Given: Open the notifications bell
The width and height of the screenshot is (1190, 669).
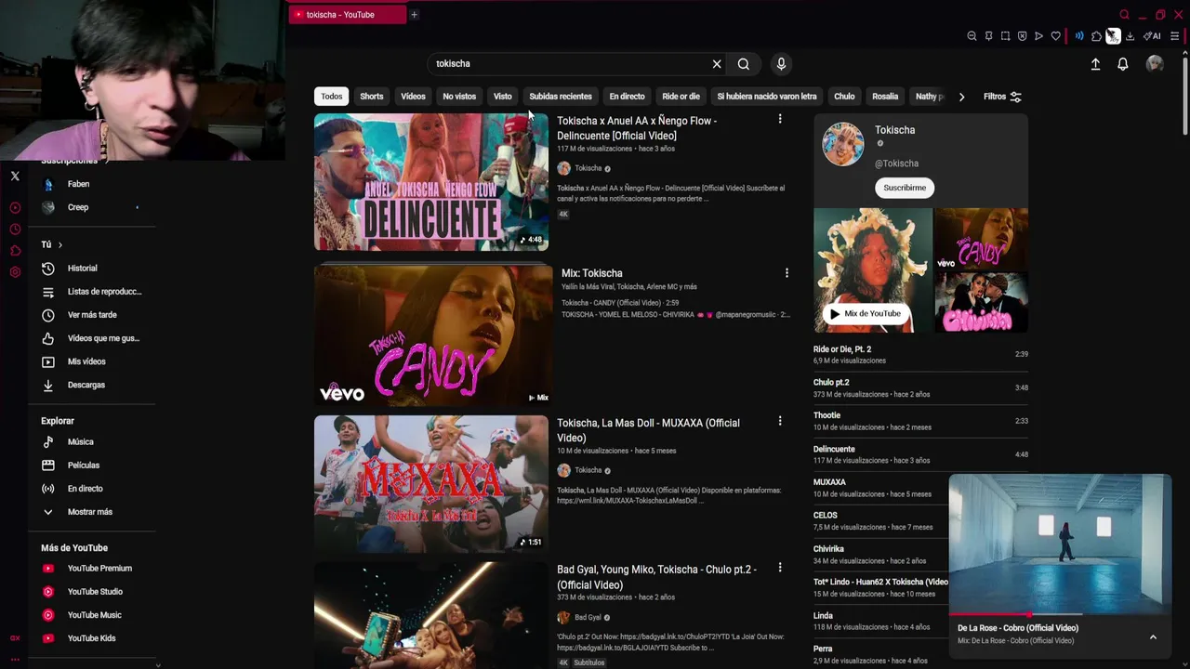Looking at the screenshot, I should [1123, 64].
